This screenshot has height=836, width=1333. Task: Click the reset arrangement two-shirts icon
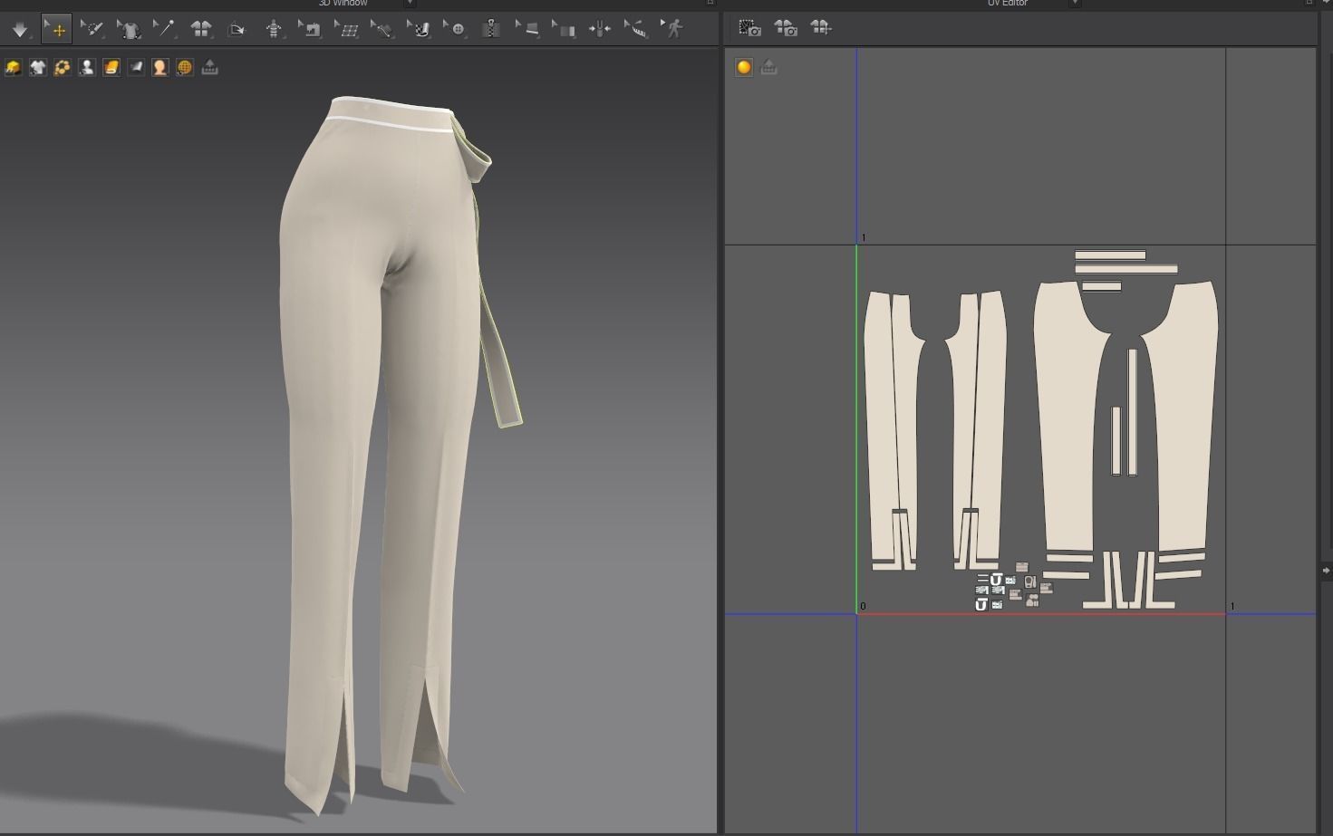[x=201, y=29]
